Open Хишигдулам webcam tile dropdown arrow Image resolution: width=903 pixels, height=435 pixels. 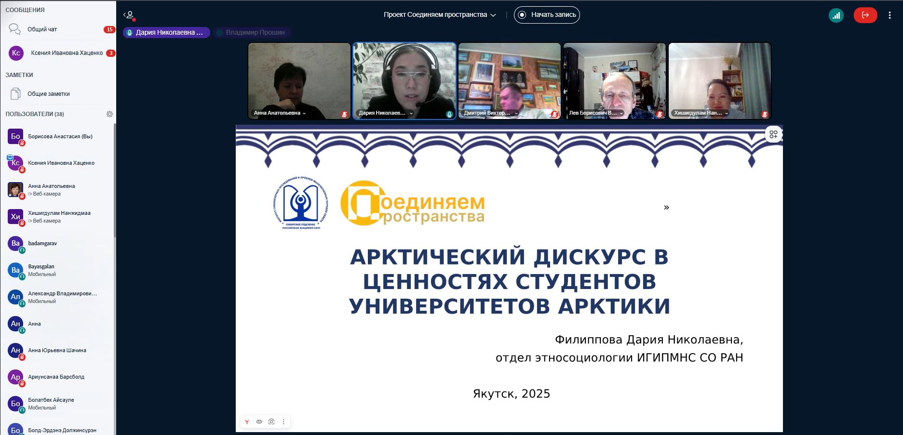pos(727,114)
